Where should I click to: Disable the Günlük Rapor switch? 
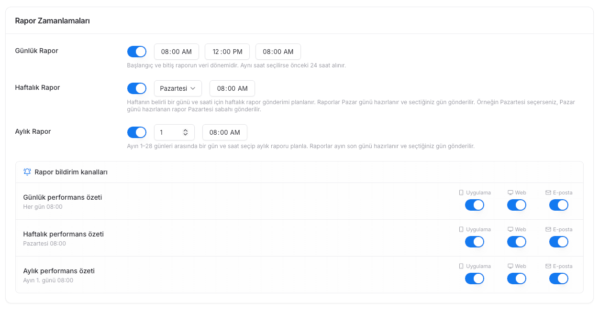(x=137, y=52)
